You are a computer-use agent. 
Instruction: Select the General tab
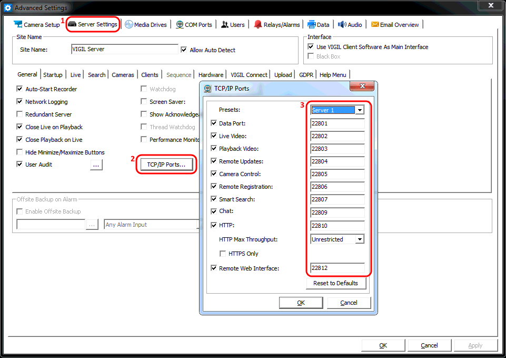pyautogui.click(x=27, y=74)
